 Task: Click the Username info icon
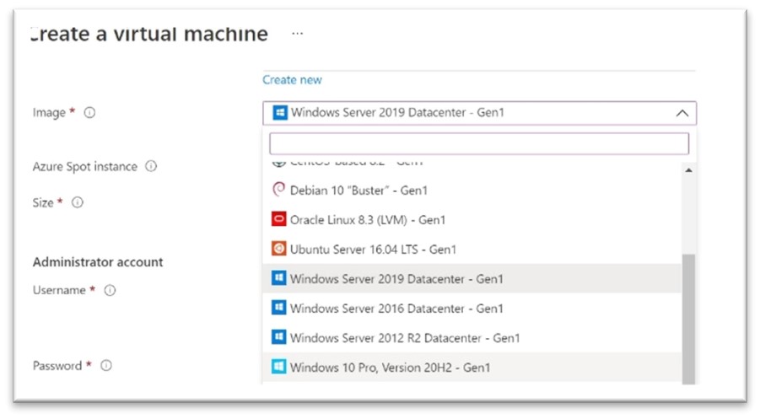(x=110, y=290)
